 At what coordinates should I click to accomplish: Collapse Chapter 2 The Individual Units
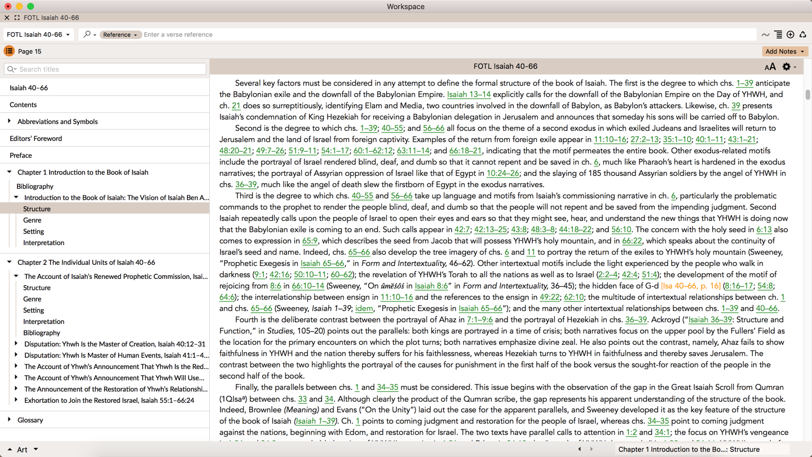point(9,262)
